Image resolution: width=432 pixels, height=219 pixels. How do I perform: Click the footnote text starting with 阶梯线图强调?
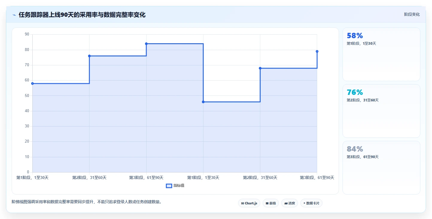(x=87, y=202)
